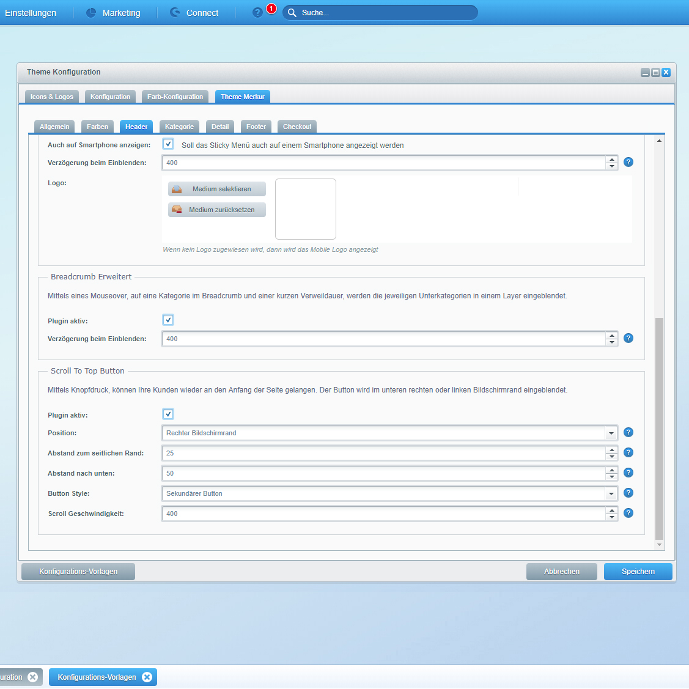Toggle Plugin aktiv for Scroll To Top Button
Image resolution: width=689 pixels, height=689 pixels.
(x=168, y=414)
